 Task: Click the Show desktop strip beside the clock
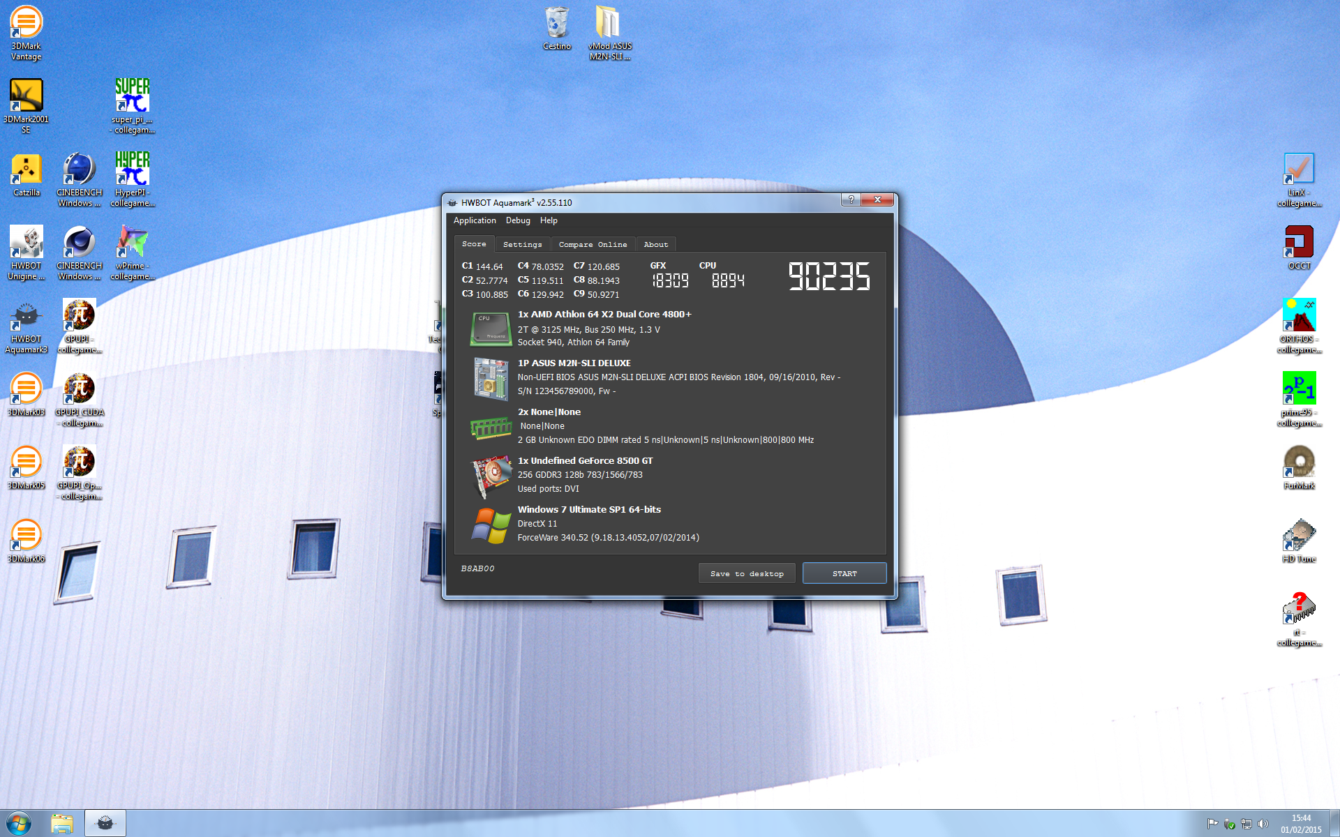tap(1334, 824)
